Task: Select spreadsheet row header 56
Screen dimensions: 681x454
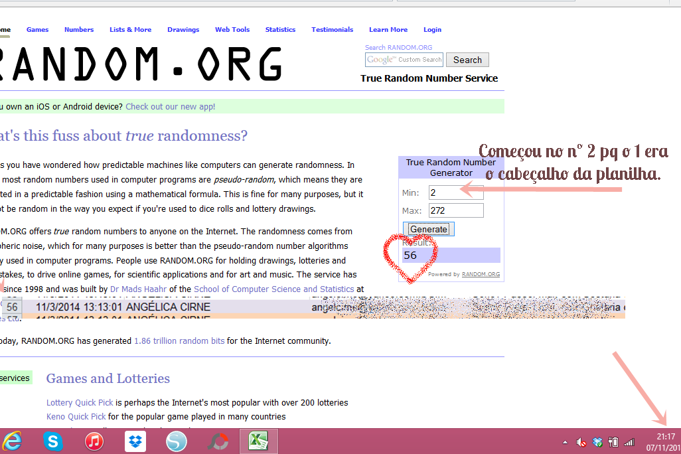Action: click(x=12, y=307)
